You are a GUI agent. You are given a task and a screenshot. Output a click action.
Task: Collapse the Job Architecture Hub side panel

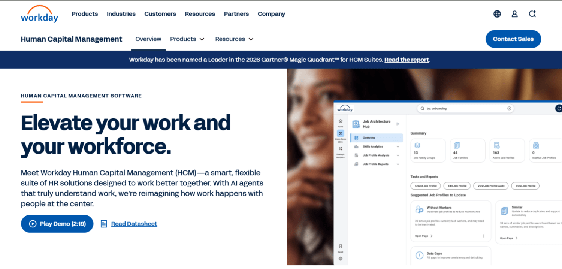coord(398,124)
